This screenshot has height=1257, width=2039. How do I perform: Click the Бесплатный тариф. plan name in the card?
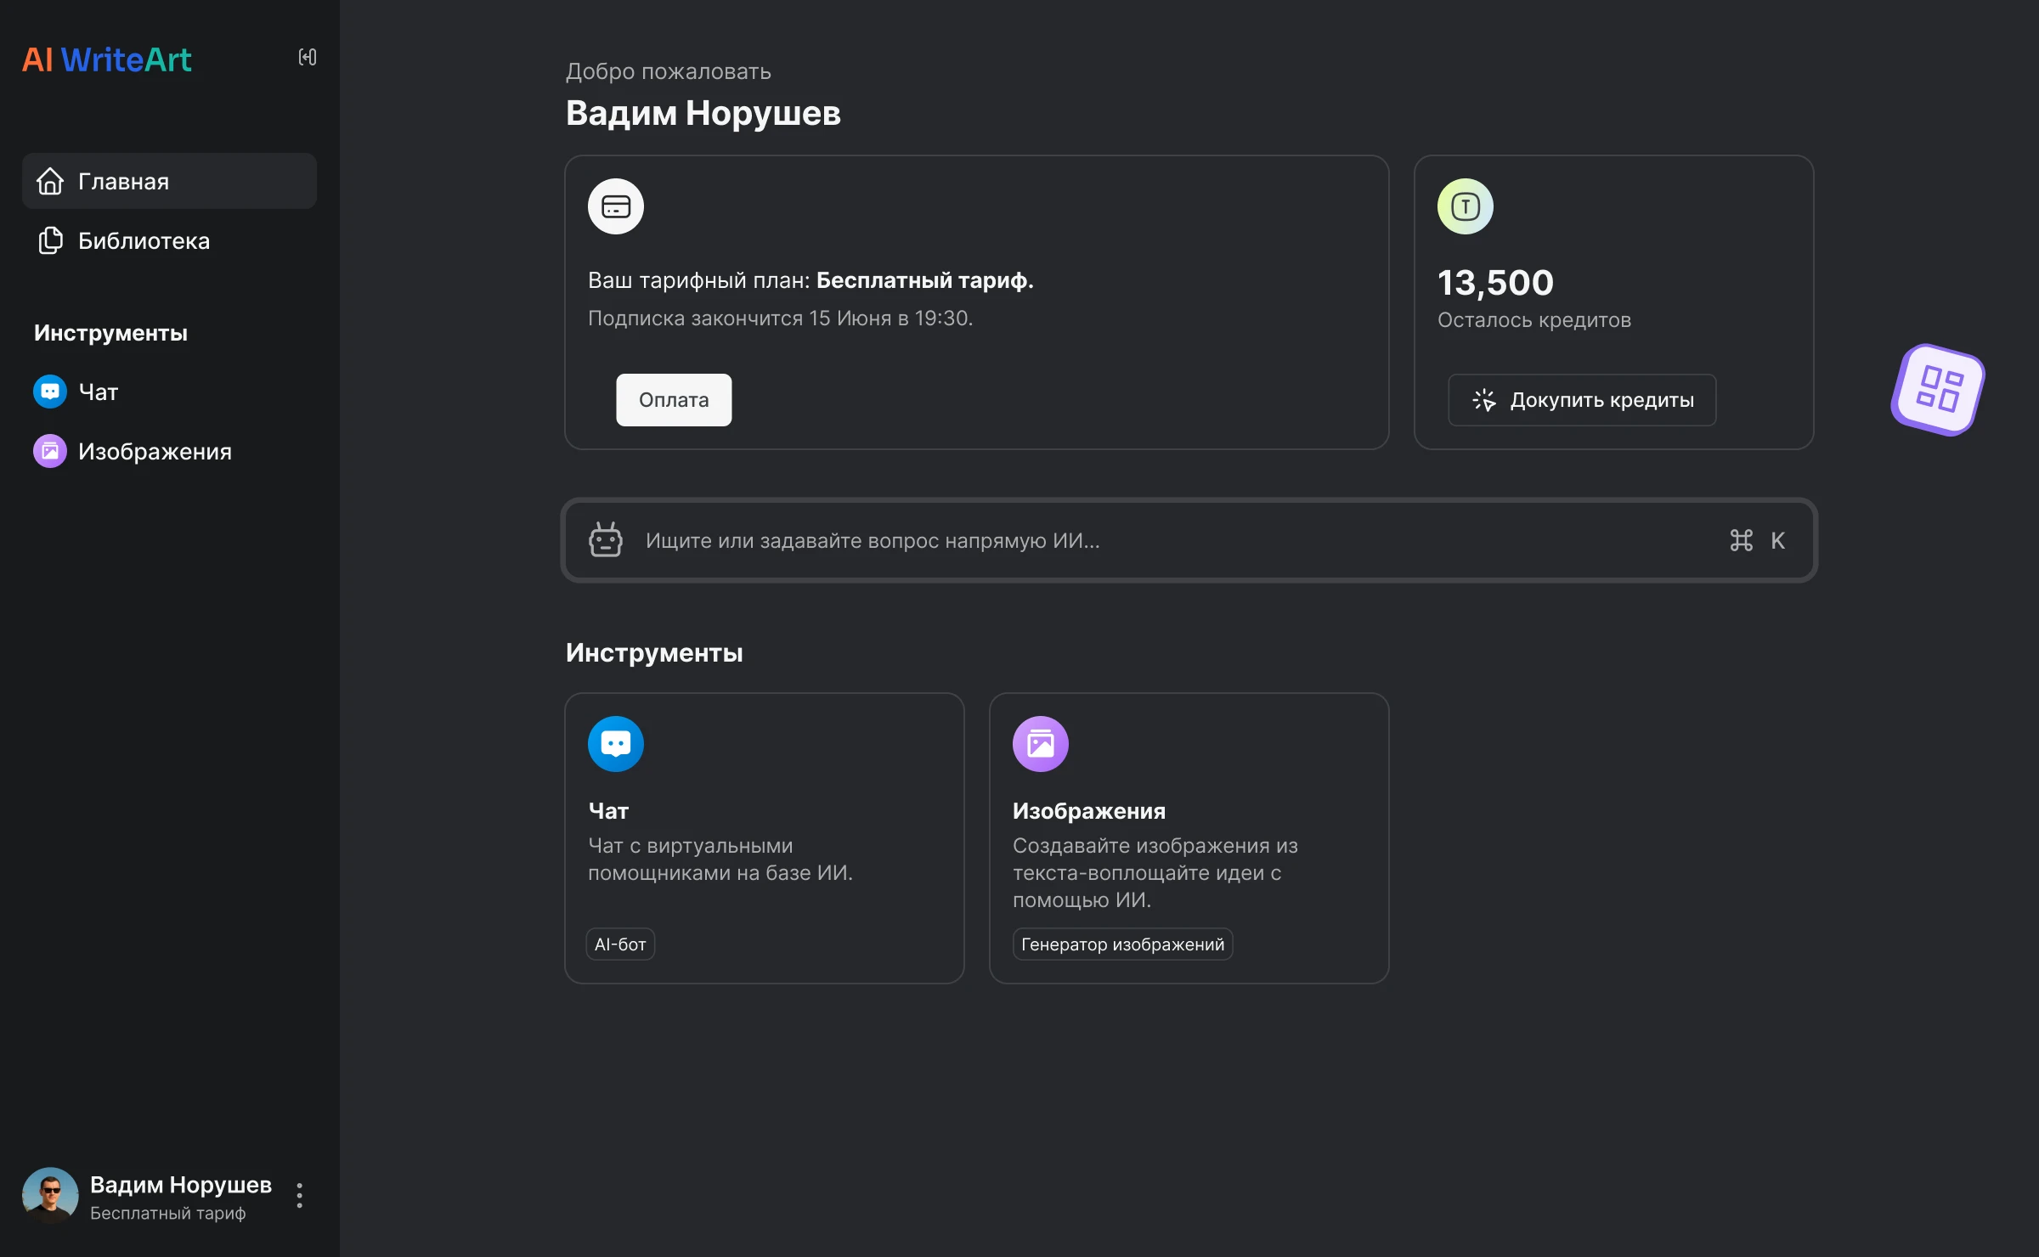925,280
